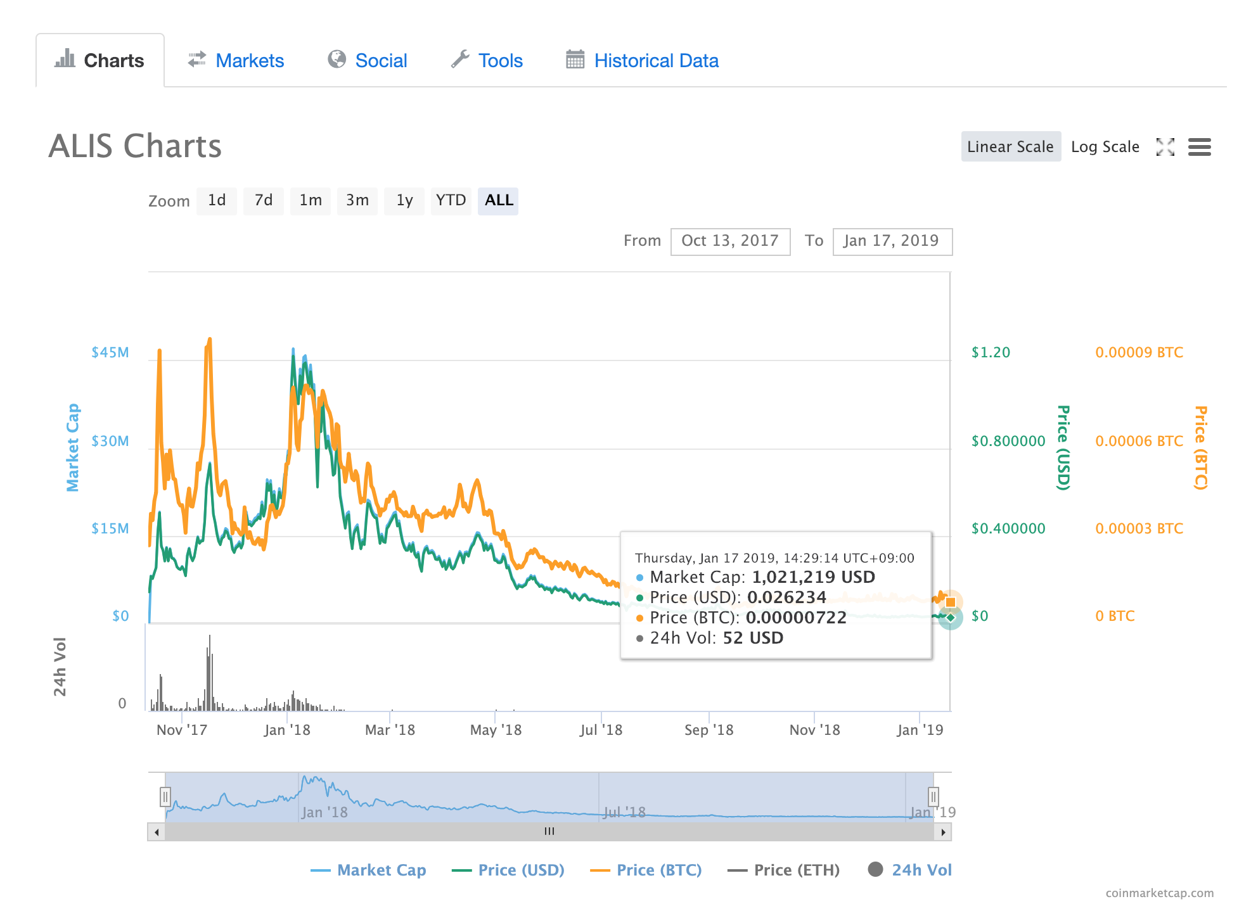This screenshot has width=1251, height=911.
Task: Hide the 24h Vol series
Action: [x=921, y=870]
